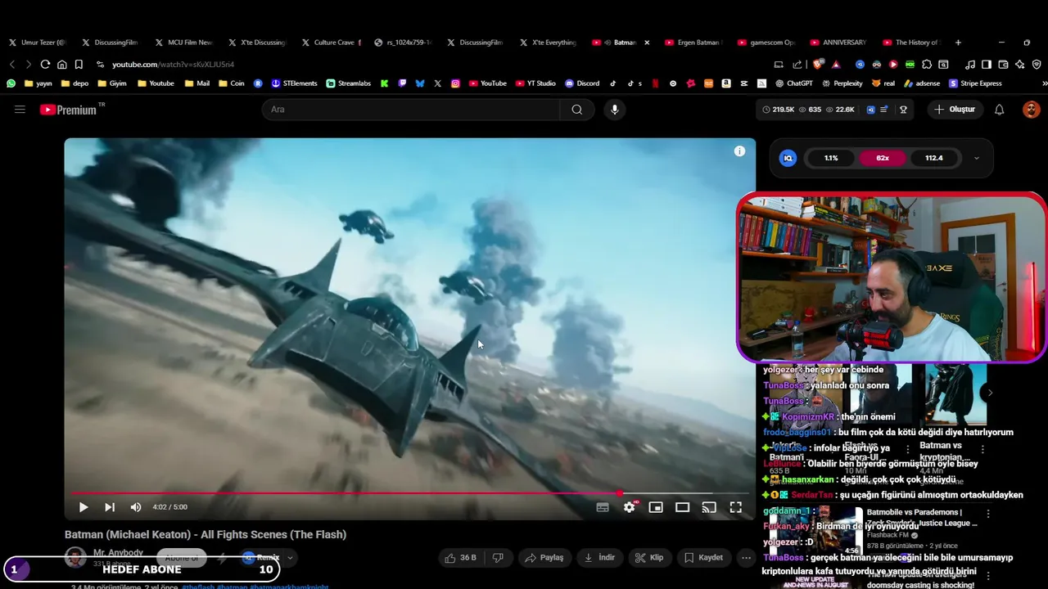
Task: Reload the page in browser toolbar
Action: [x=45, y=64]
